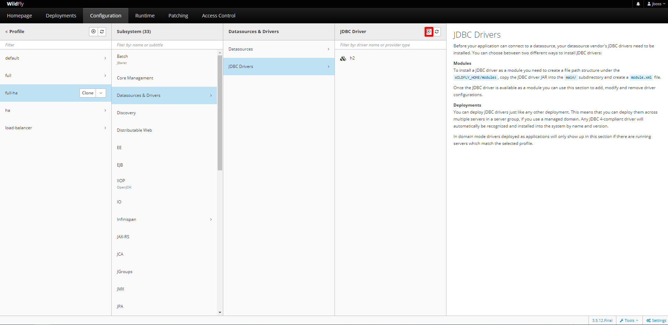Refresh the JDBC Driver list

[437, 32]
